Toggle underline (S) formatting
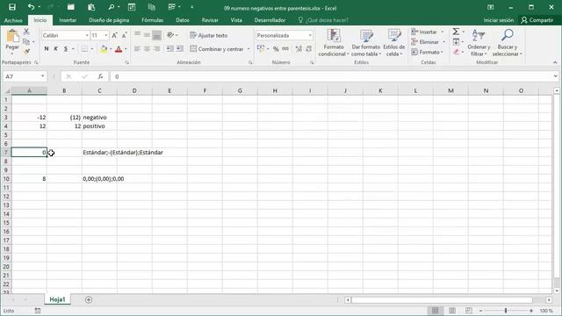The image size is (562, 316). (66, 49)
